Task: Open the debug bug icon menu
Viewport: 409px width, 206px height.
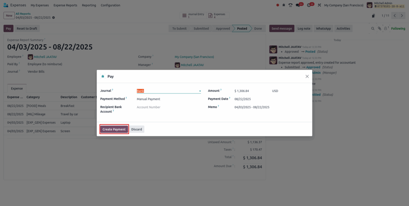Action: (x=284, y=5)
